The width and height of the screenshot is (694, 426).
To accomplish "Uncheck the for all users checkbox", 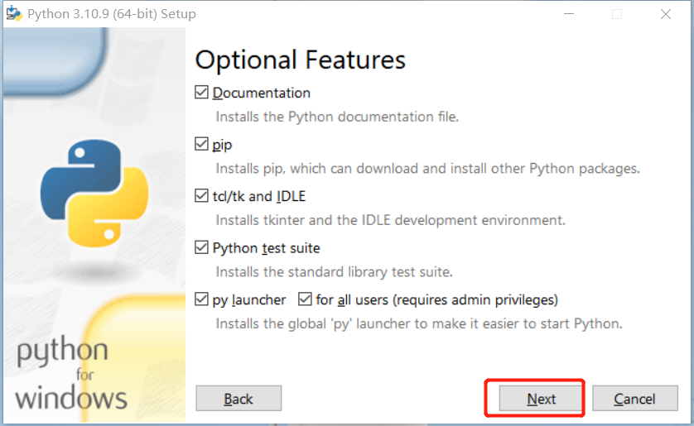I will (x=305, y=299).
